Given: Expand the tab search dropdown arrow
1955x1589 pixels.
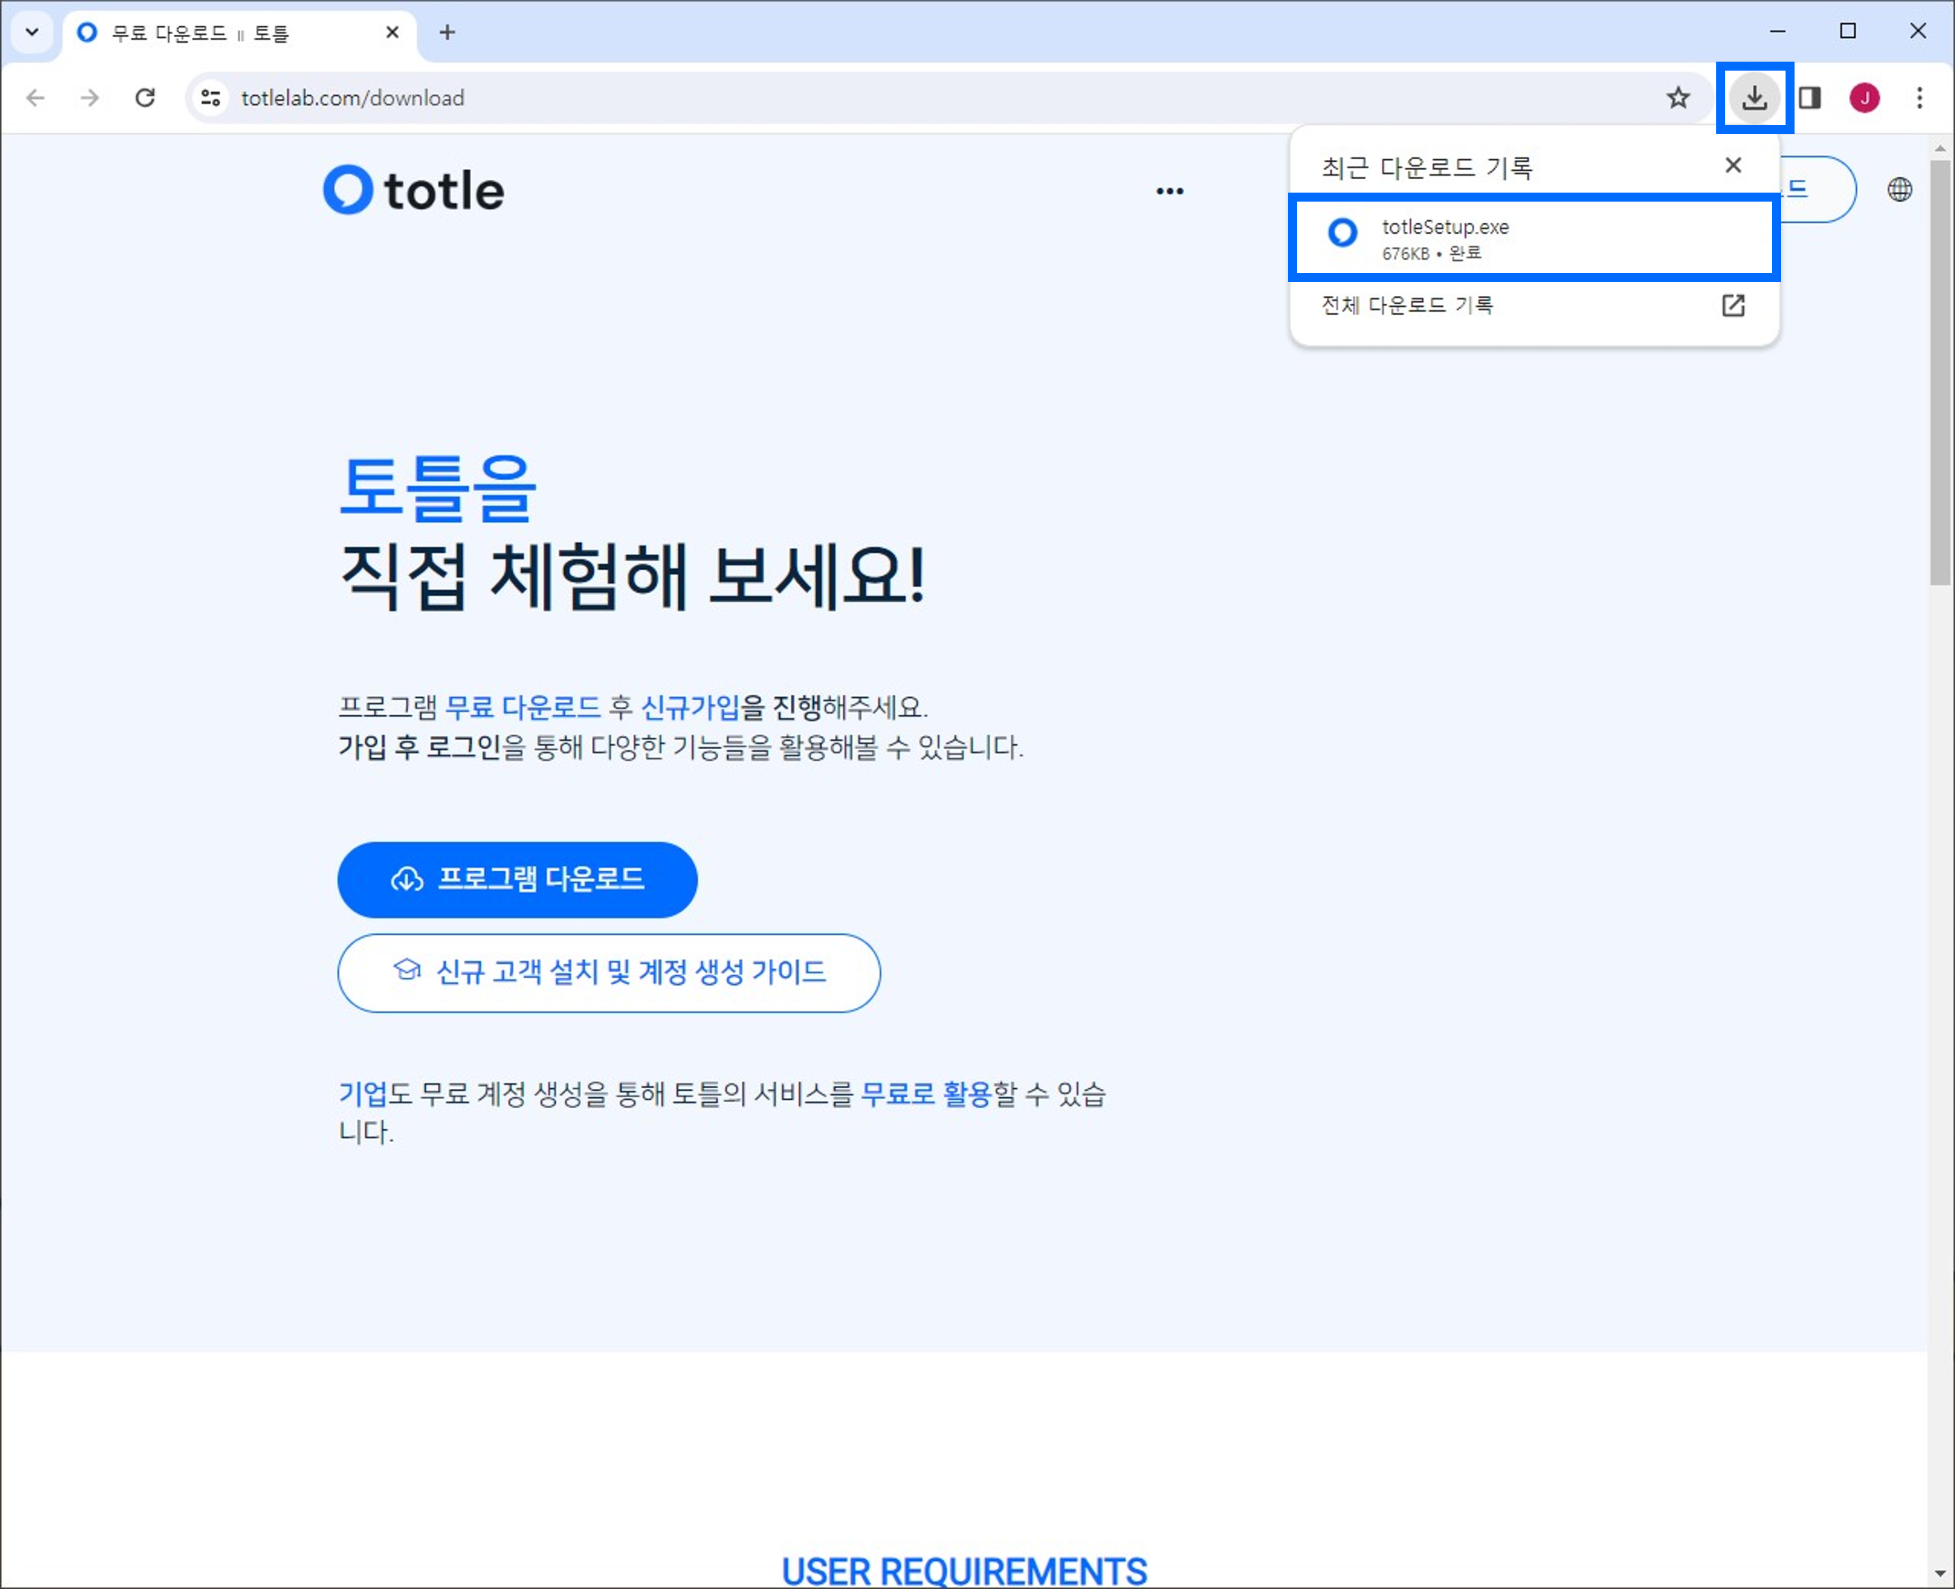Looking at the screenshot, I should pos(32,33).
